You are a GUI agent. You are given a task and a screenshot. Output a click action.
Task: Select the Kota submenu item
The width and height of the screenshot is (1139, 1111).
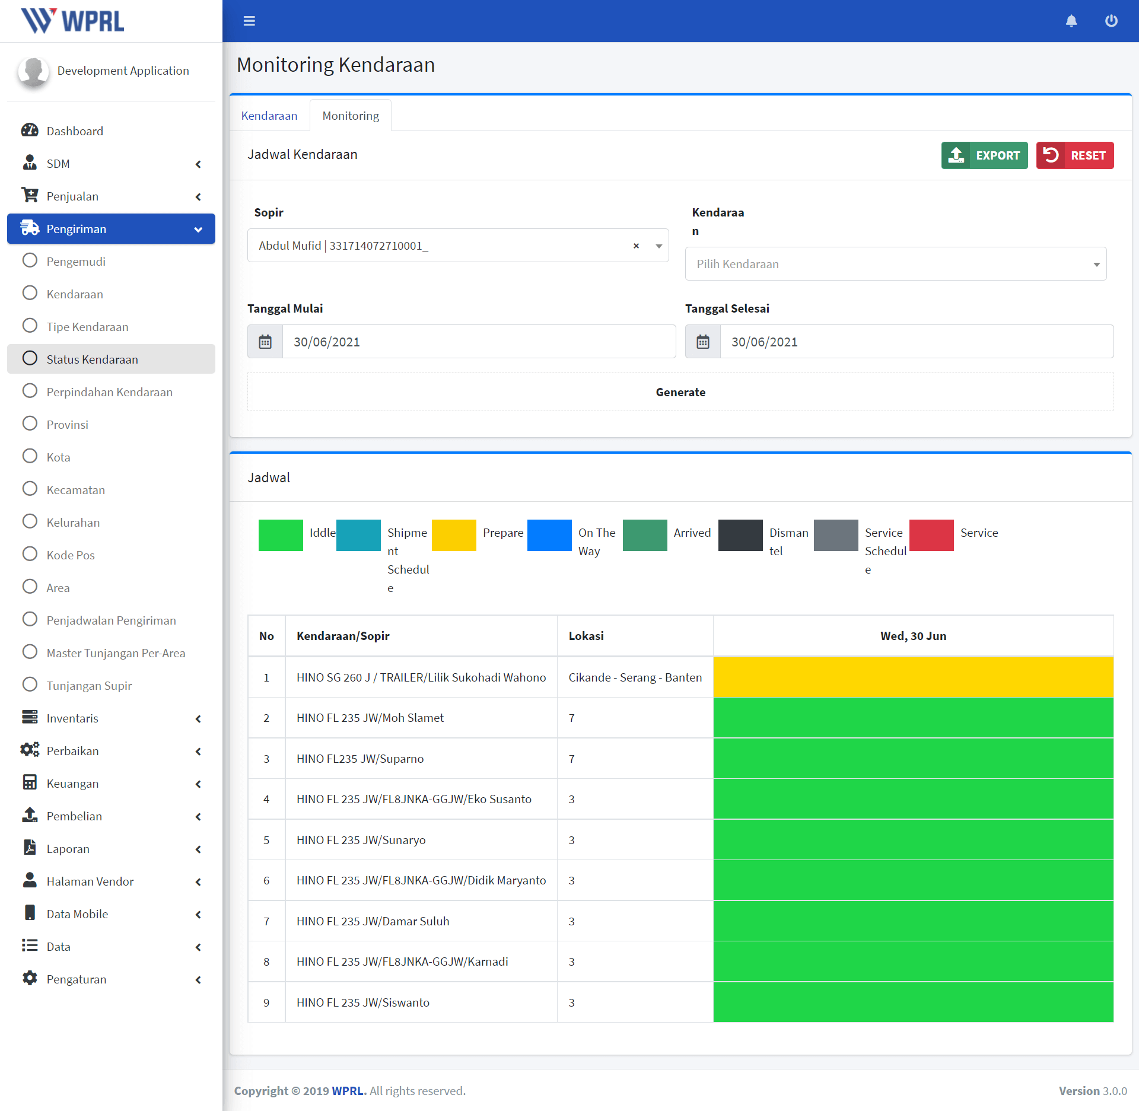click(111, 457)
